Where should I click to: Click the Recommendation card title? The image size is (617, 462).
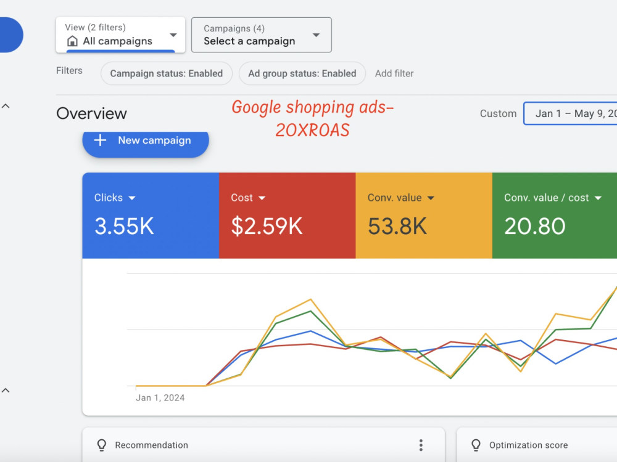[x=152, y=445]
